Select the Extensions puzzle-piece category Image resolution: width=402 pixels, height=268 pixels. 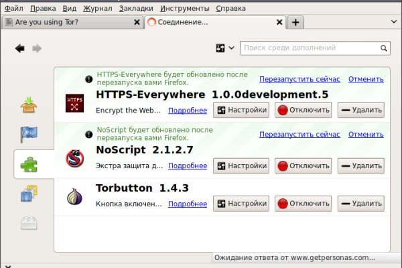click(x=29, y=164)
